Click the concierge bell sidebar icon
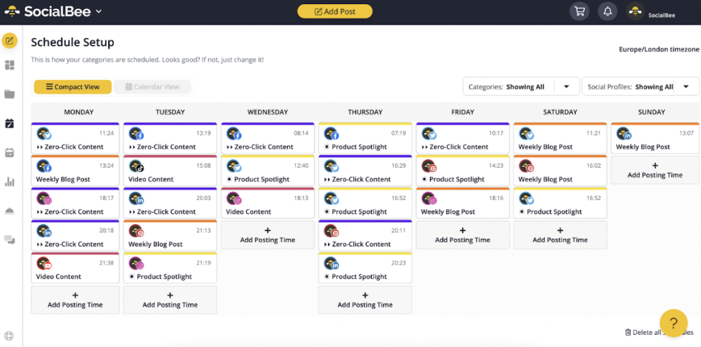The image size is (701, 347). click(10, 211)
